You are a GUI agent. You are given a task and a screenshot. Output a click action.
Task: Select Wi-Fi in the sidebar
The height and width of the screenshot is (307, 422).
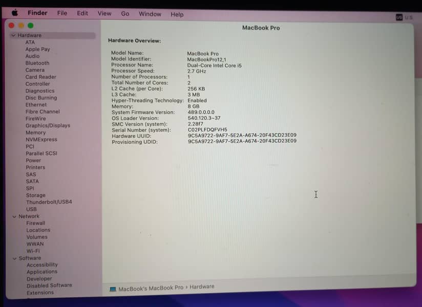[x=33, y=251]
